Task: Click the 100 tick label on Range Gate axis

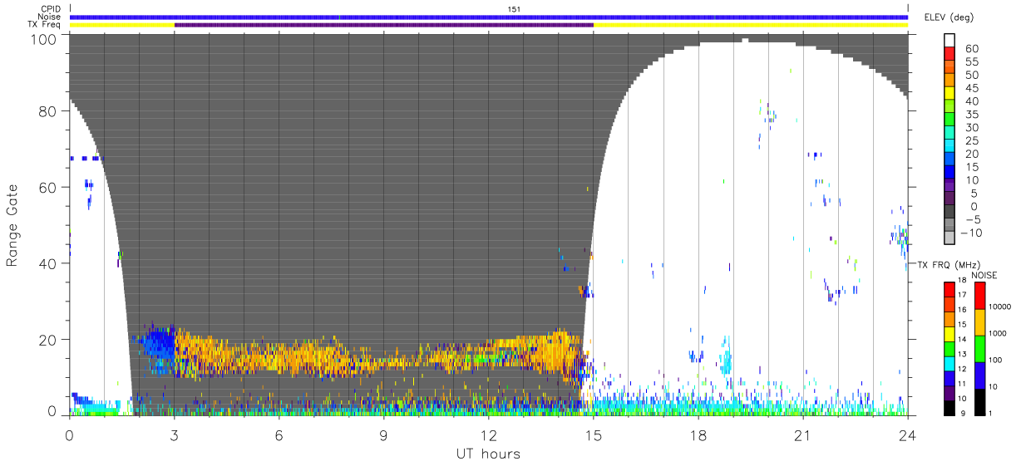Action: pyautogui.click(x=45, y=38)
